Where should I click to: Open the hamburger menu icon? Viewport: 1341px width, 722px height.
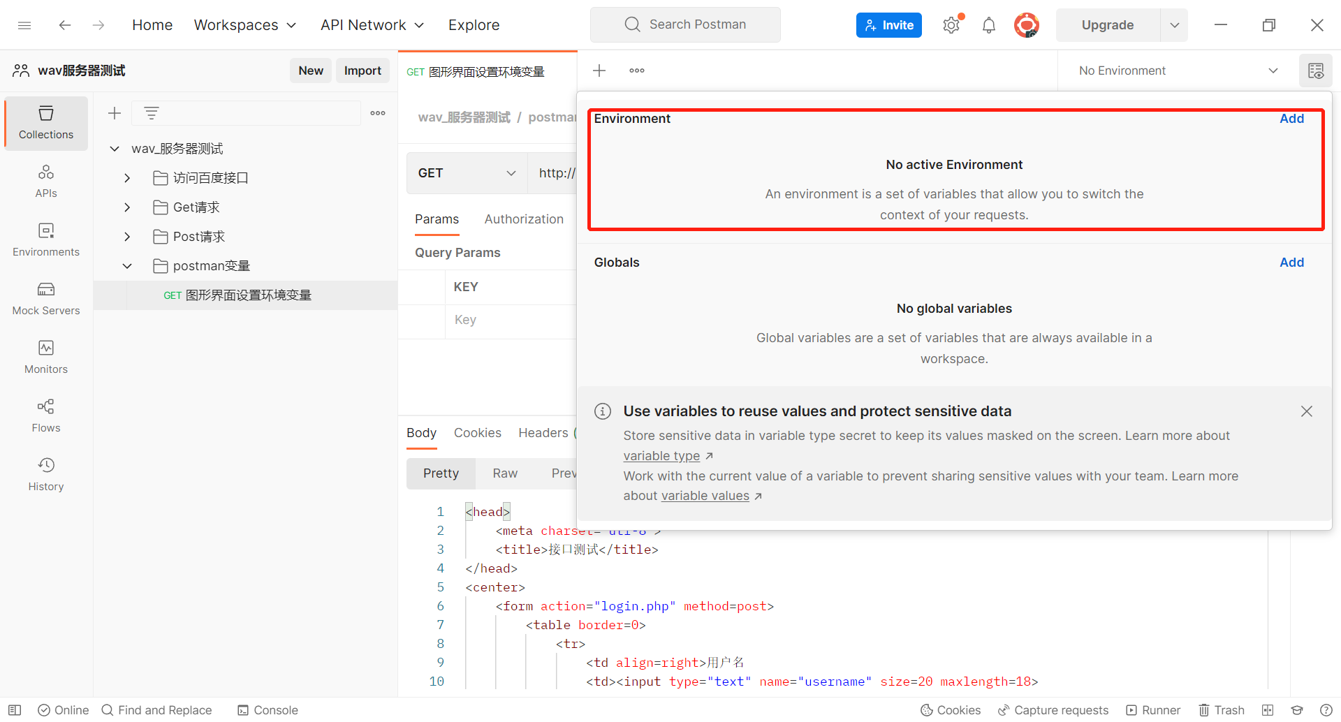tap(24, 25)
